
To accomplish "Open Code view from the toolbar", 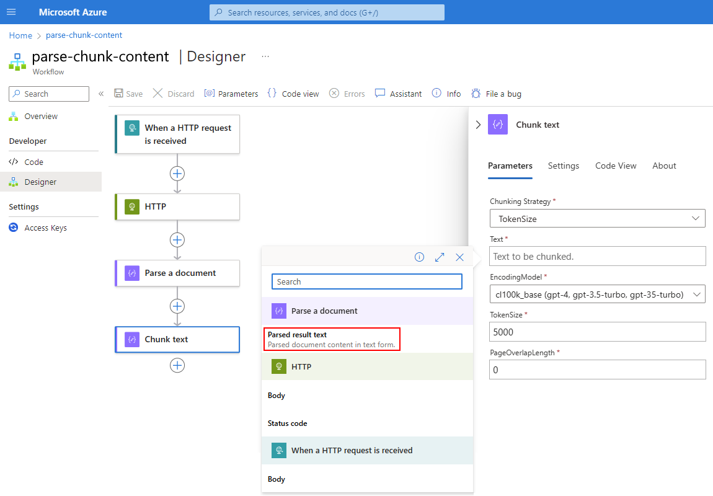I will point(293,94).
